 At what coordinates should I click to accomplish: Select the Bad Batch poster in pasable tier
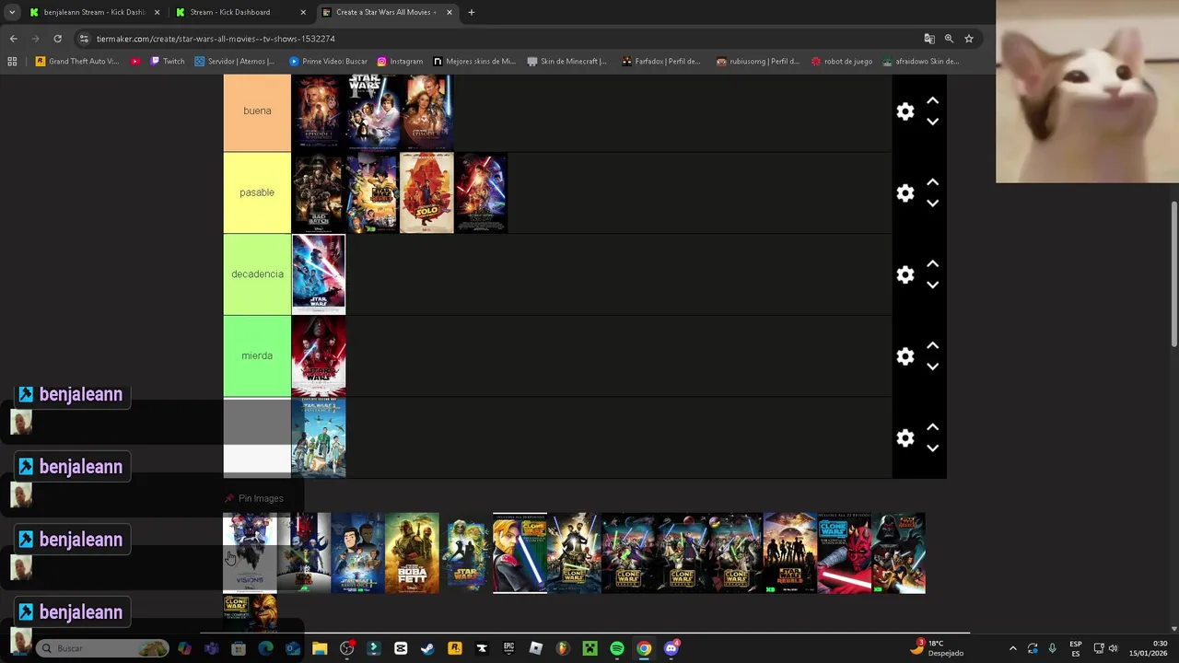click(x=319, y=192)
